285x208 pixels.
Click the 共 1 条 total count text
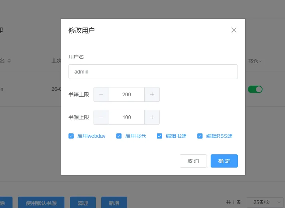click(233, 202)
